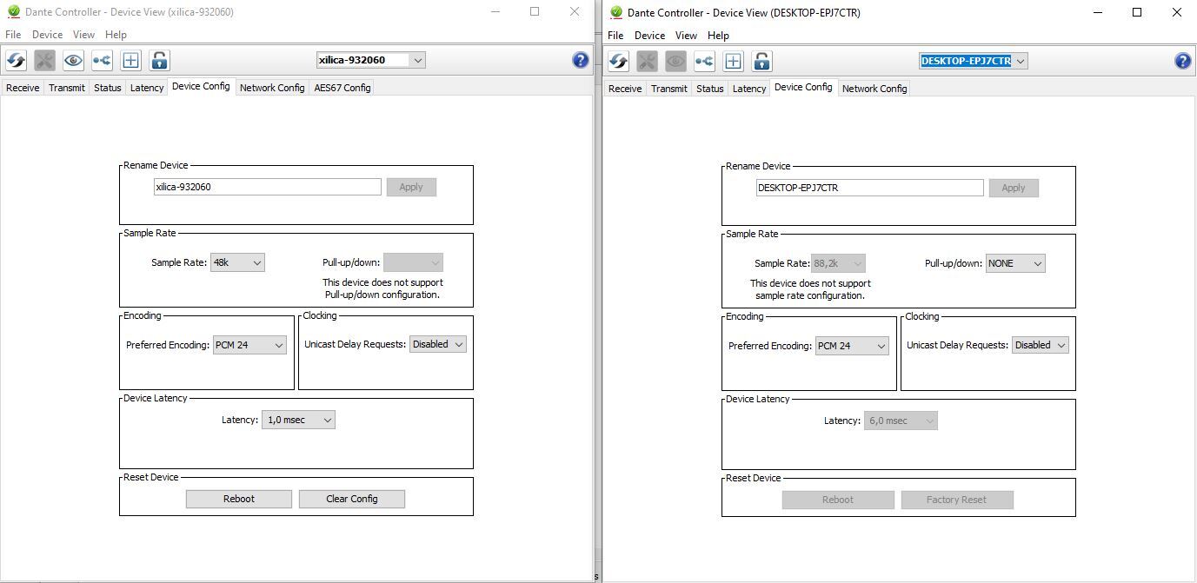Open the NONE Pull-up/down dropdown
The image size is (1197, 583).
(1015, 263)
